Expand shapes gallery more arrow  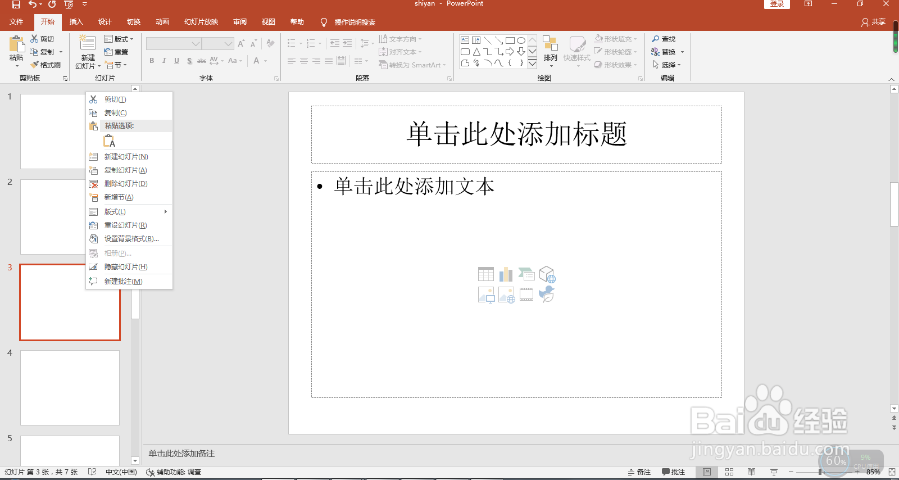coord(532,64)
